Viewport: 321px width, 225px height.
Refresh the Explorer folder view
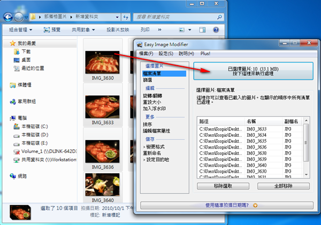point(126,17)
